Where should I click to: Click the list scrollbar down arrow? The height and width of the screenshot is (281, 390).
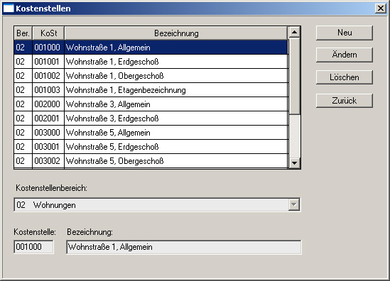(x=295, y=163)
